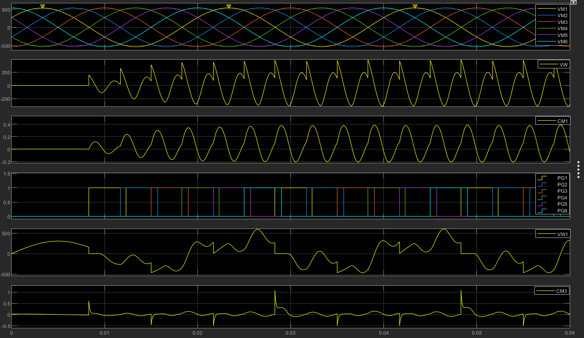Toggle PG2 pulse signal in the legend
Image resolution: width=584 pixels, height=338 pixels.
(x=553, y=184)
